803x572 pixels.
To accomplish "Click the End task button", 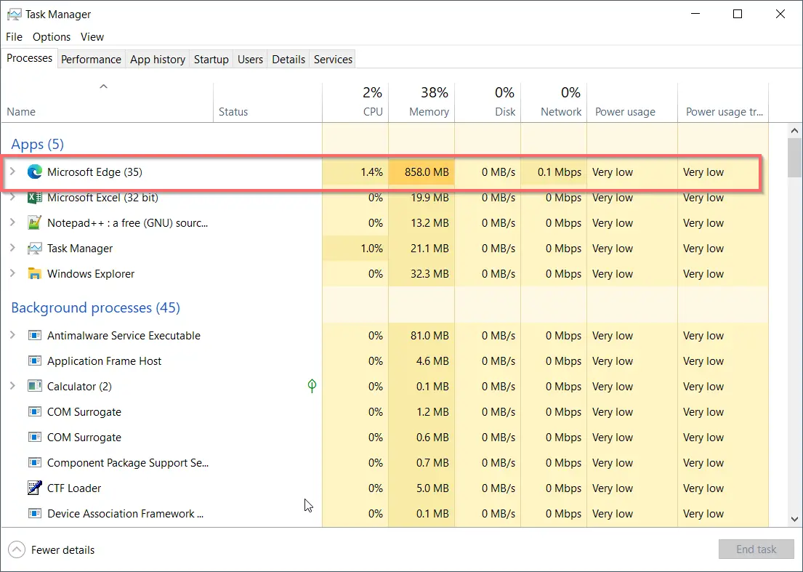I will pyautogui.click(x=756, y=549).
